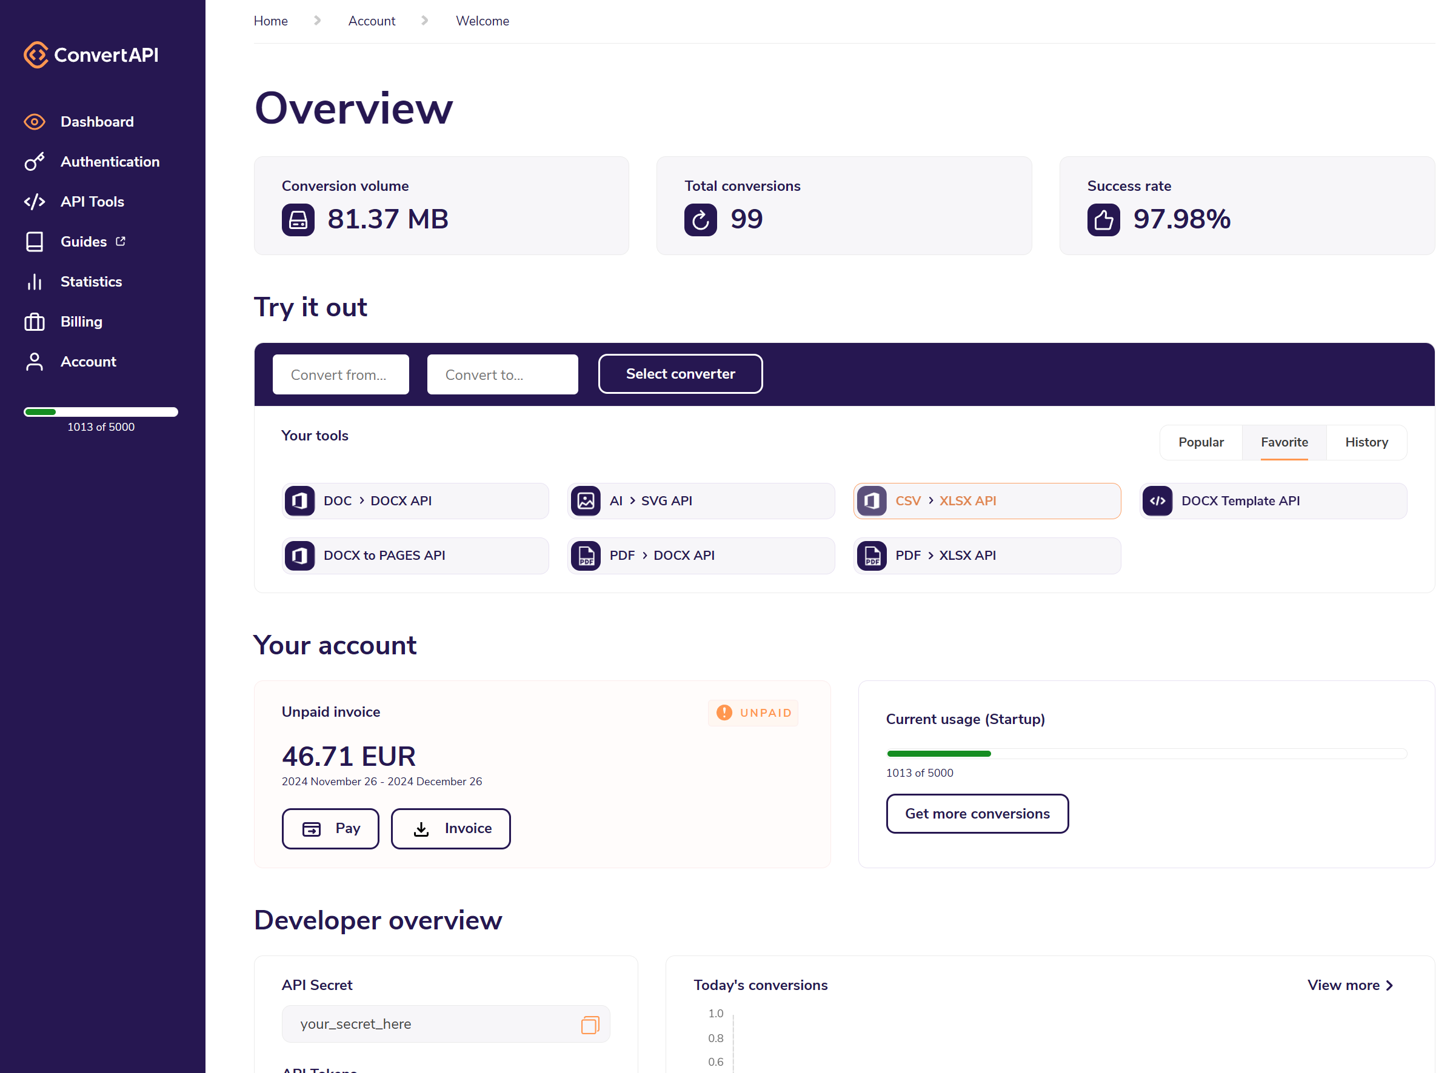Click the Statistics bar chart icon
The width and height of the screenshot is (1453, 1073).
pos(35,282)
